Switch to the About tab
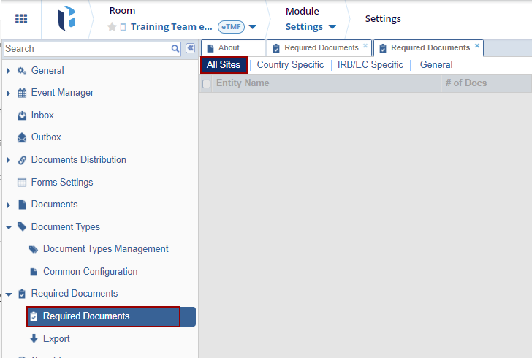 [x=229, y=48]
